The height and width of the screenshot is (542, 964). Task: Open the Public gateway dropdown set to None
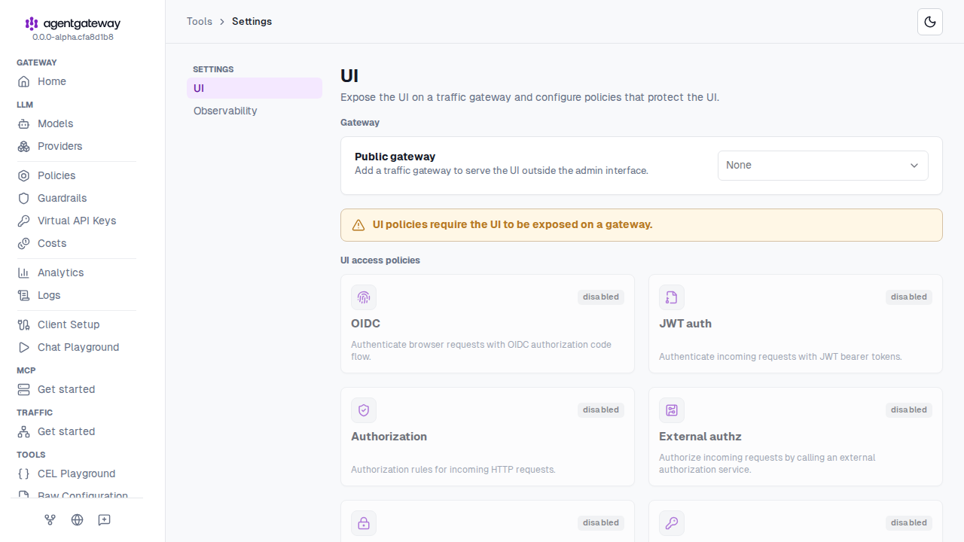[823, 166]
